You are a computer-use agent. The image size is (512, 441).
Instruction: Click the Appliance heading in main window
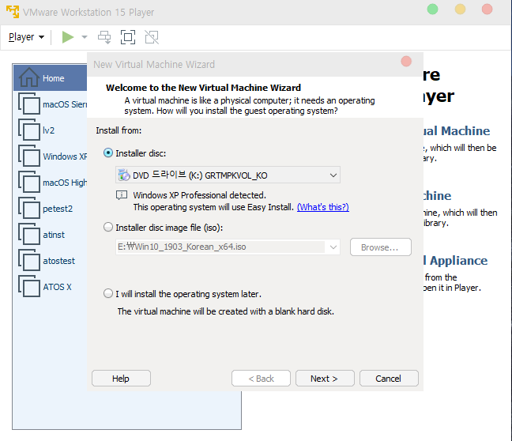(x=456, y=260)
